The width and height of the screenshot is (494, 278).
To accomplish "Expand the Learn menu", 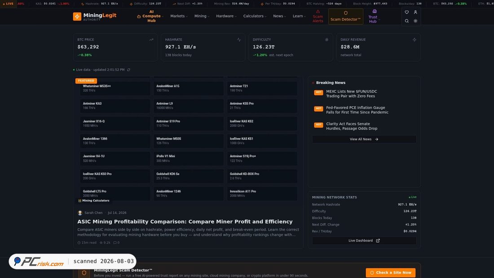I will pyautogui.click(x=299, y=16).
